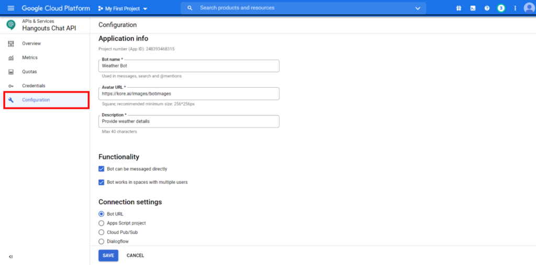Click the Metrics chart icon
The width and height of the screenshot is (536, 265).
pos(11,57)
